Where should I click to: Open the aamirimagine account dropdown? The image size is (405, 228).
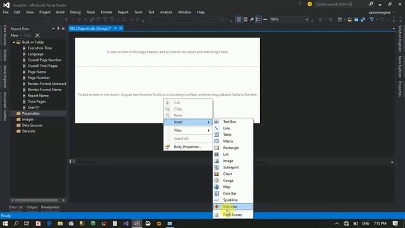(x=382, y=13)
